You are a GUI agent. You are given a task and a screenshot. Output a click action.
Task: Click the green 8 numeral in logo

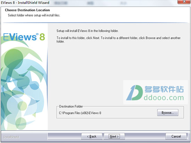(42, 37)
